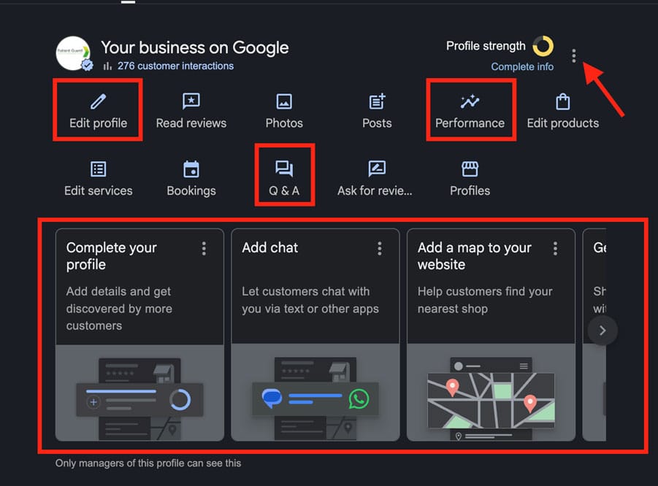This screenshot has width=658, height=486.
Task: Open Read reviews star icon
Action: [x=191, y=101]
